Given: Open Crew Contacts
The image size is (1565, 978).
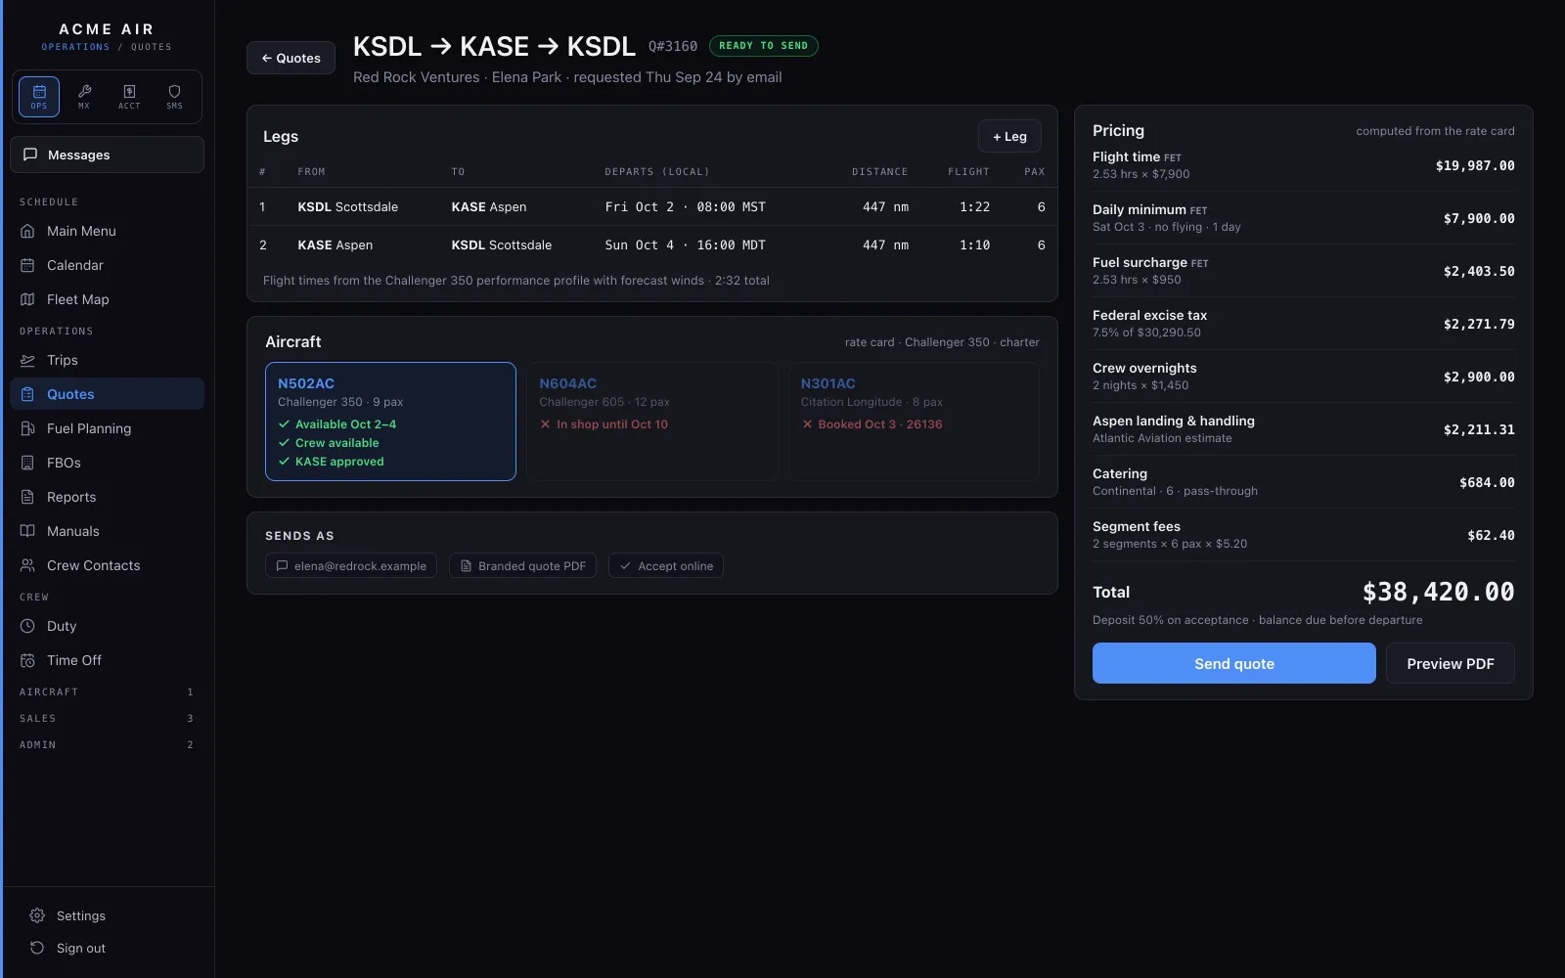Looking at the screenshot, I should click(108, 565).
